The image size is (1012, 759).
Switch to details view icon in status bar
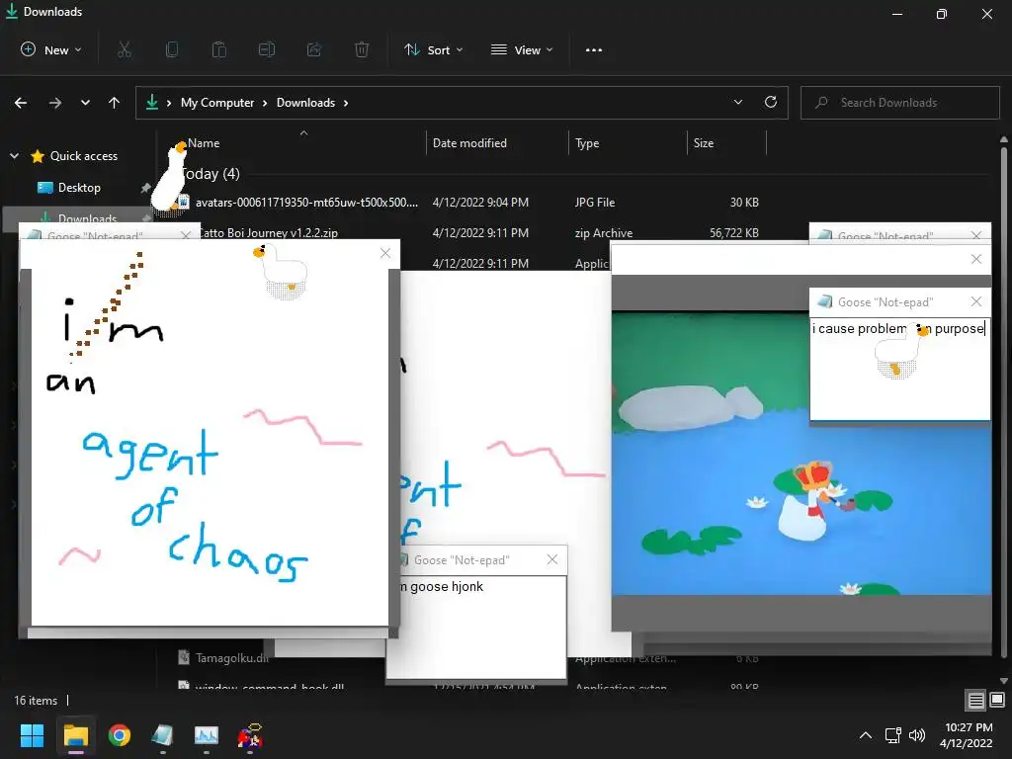pos(975,700)
